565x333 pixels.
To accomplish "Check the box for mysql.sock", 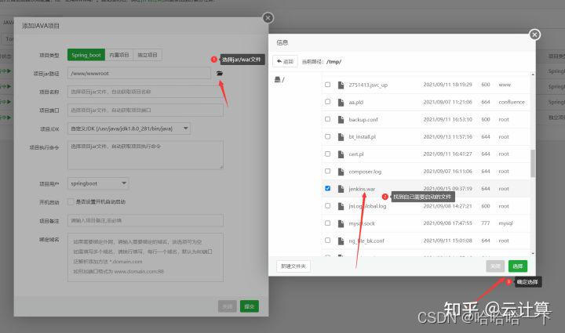I will pos(327,223).
